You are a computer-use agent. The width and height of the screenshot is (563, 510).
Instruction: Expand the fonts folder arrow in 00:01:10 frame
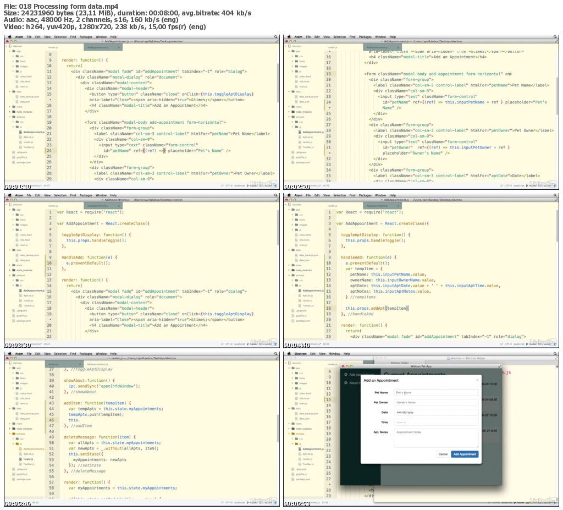(13, 61)
